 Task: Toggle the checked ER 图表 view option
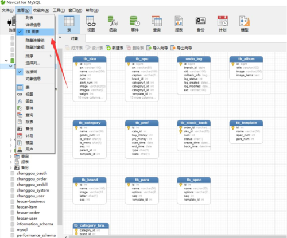[35, 32]
